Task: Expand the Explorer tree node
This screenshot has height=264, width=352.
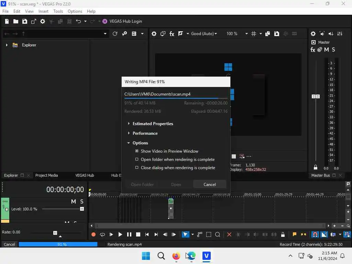Action: pos(7,45)
